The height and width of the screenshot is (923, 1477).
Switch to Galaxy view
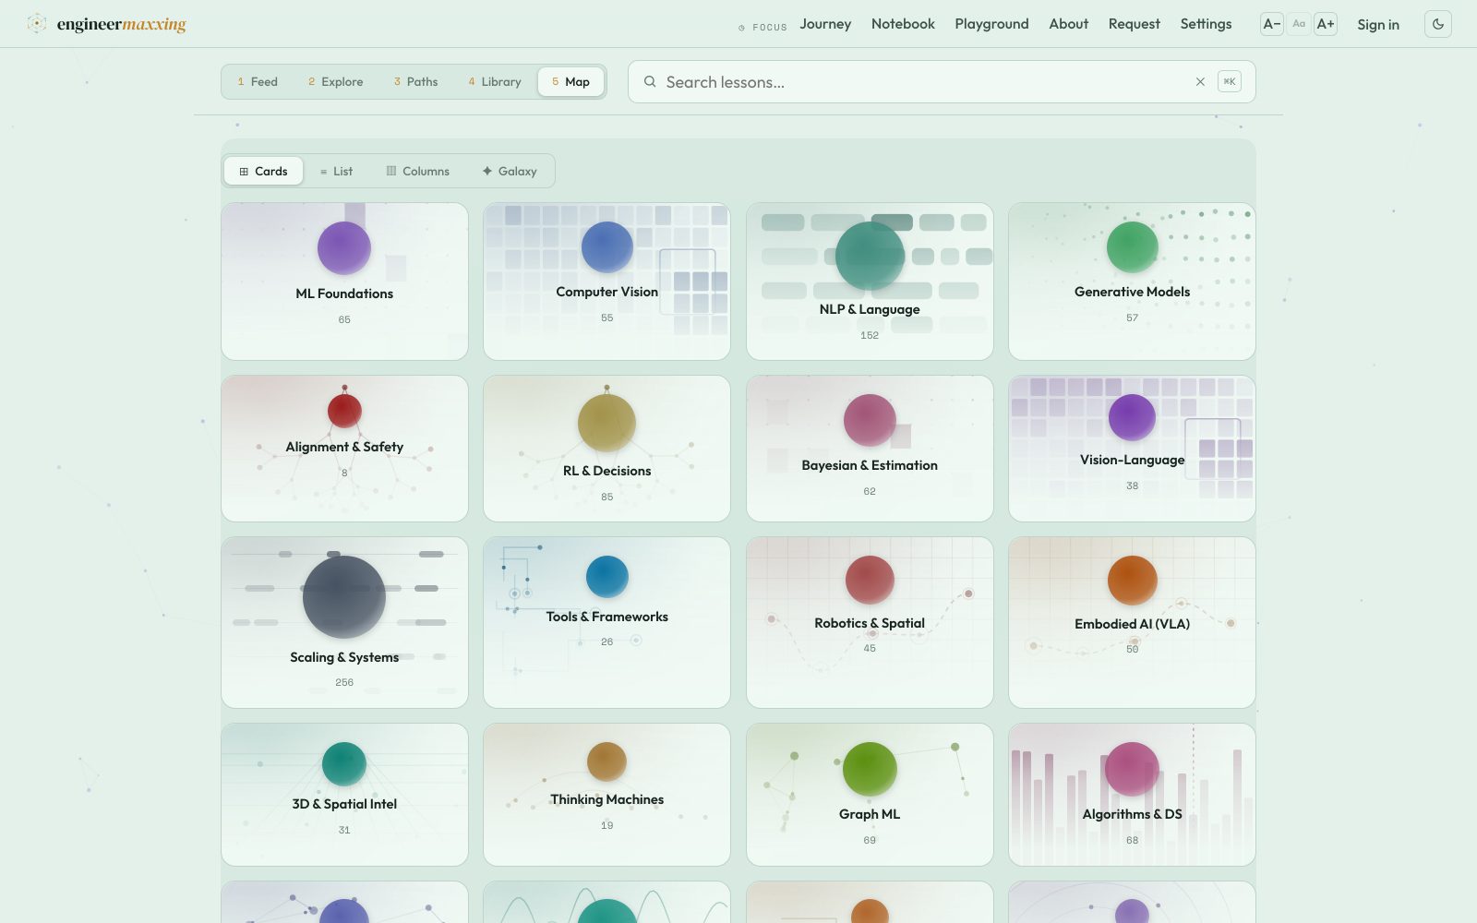click(510, 171)
